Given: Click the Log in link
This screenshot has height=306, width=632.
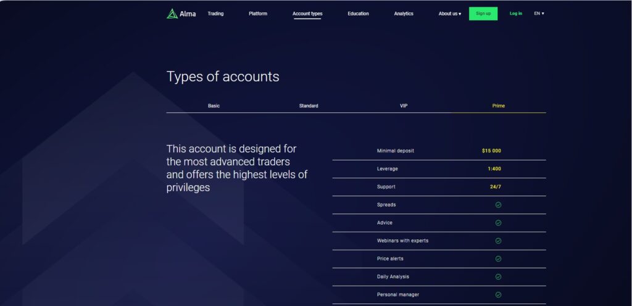Looking at the screenshot, I should click(515, 14).
